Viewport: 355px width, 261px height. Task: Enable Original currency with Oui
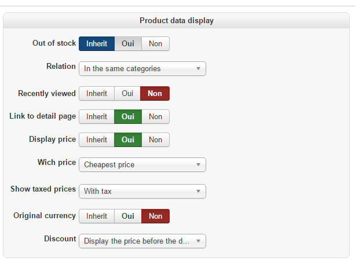pos(128,216)
